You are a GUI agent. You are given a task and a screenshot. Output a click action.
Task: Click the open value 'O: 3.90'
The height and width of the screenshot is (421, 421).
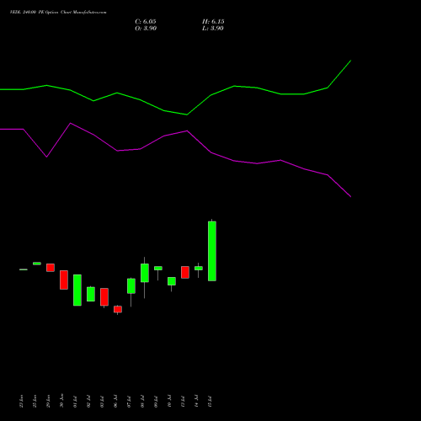click(146, 29)
